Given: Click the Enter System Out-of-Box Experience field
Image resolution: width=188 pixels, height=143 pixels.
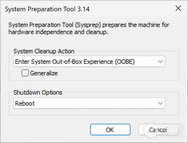Looking at the screenshot, I should (75, 62).
